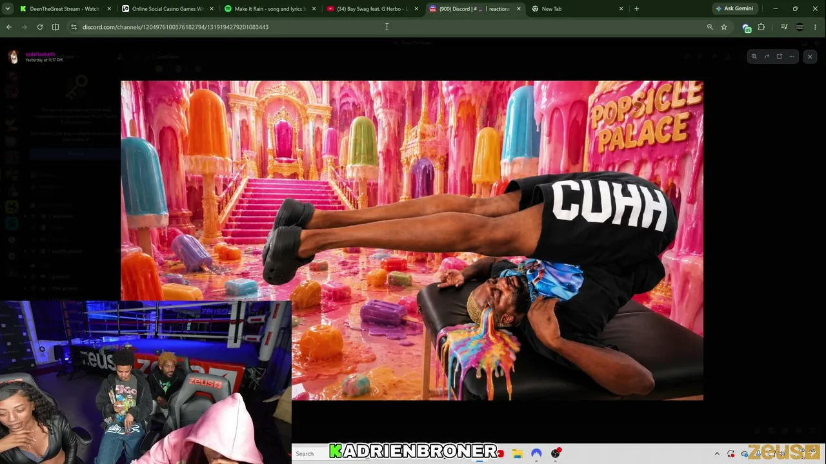Close the Make It Rain tab
This screenshot has height=464, width=826.
coord(314,9)
